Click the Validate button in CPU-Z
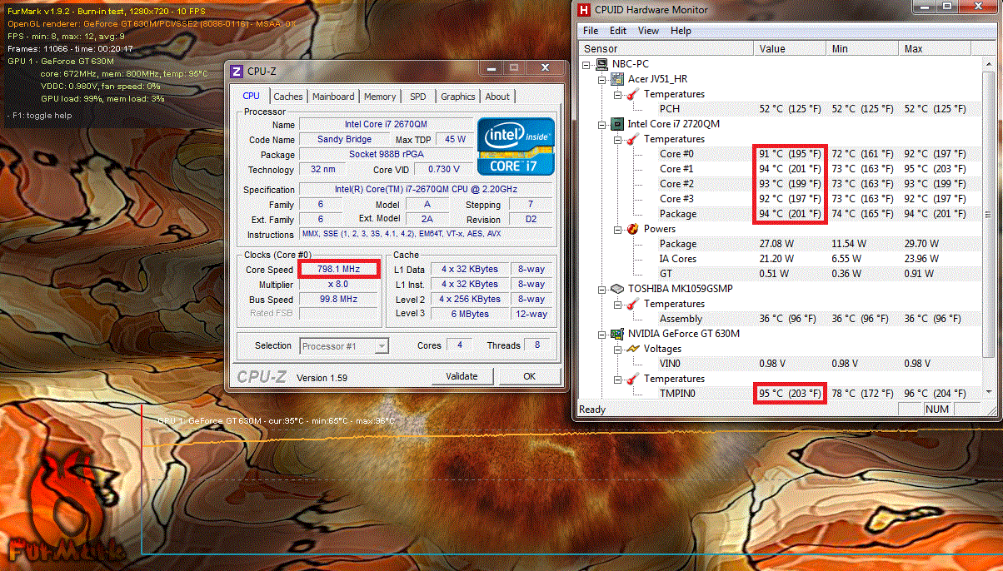 pos(462,376)
